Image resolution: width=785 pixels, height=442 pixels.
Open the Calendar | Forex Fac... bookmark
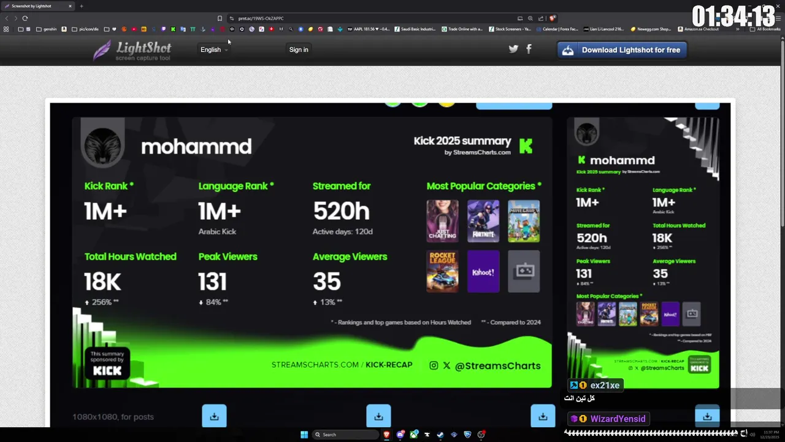tap(557, 29)
